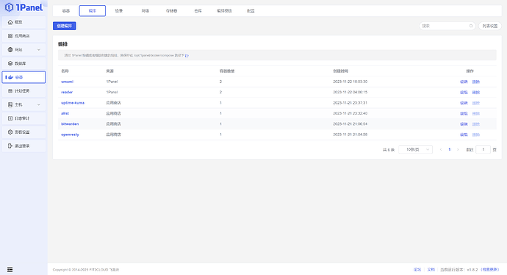
Task: Collapse sidebar with hamburger icon
Action: coord(10,270)
